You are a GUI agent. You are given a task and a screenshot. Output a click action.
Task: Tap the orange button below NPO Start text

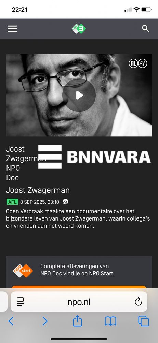click(x=79, y=287)
